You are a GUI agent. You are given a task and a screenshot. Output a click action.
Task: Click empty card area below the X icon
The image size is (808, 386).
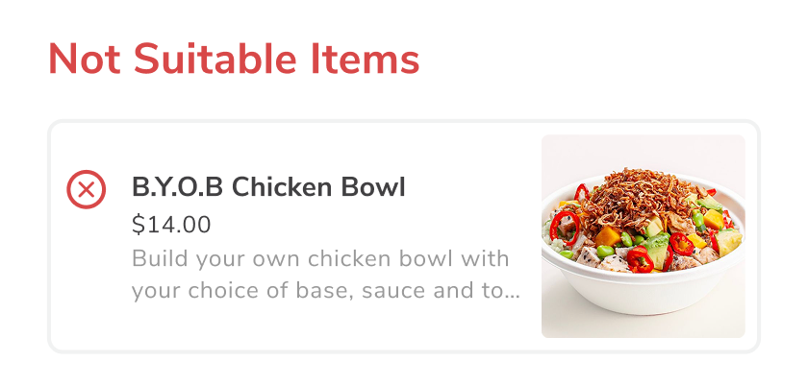click(x=86, y=277)
